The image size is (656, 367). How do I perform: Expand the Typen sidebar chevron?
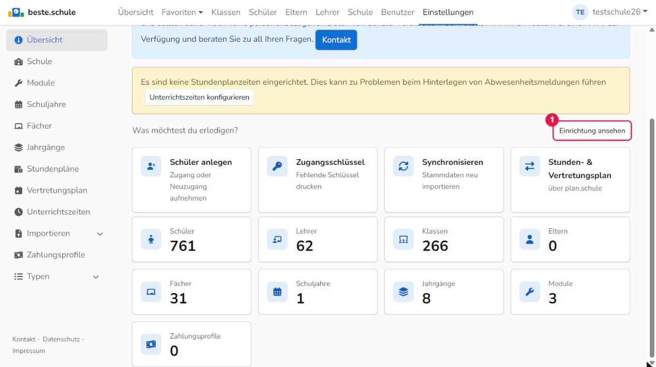pyautogui.click(x=95, y=277)
